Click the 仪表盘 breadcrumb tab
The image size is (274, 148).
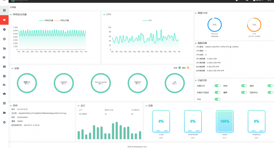pyautogui.click(x=13, y=7)
